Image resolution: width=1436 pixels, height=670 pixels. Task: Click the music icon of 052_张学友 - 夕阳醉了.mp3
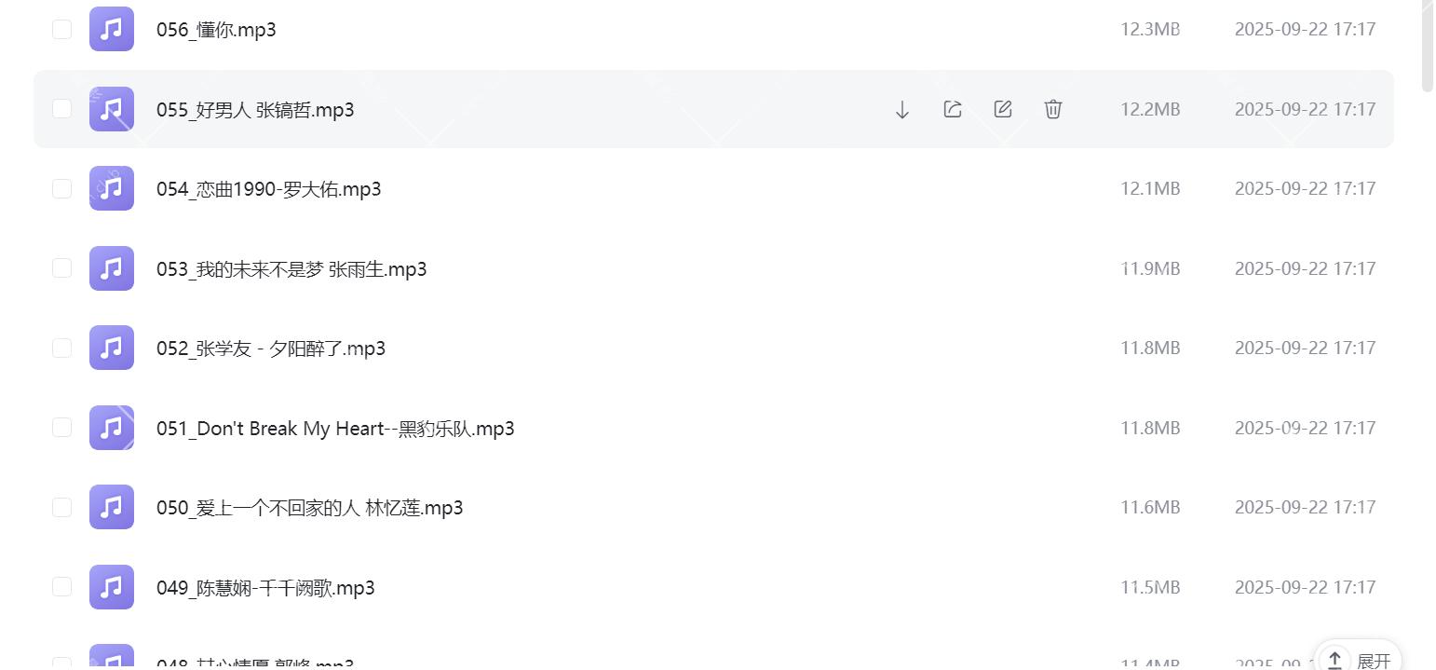[x=111, y=348]
